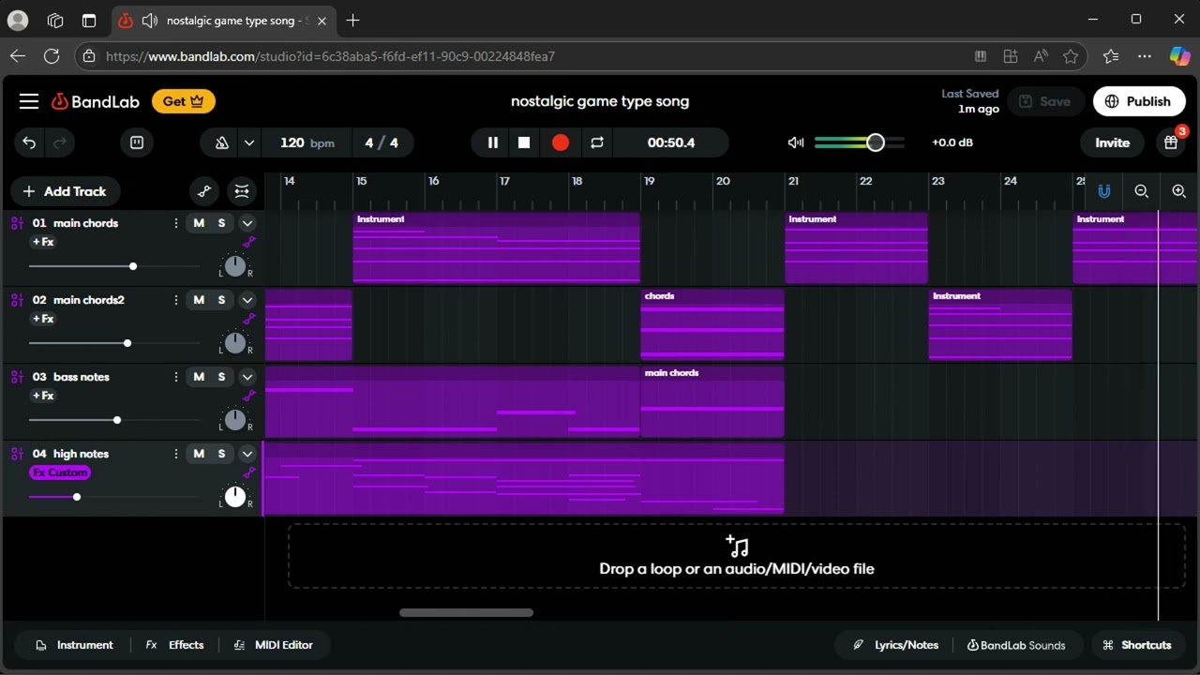Start recording with the red button

[x=561, y=142]
